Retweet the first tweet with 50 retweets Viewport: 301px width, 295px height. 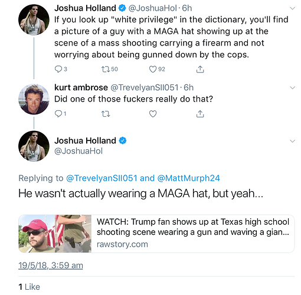(x=106, y=69)
